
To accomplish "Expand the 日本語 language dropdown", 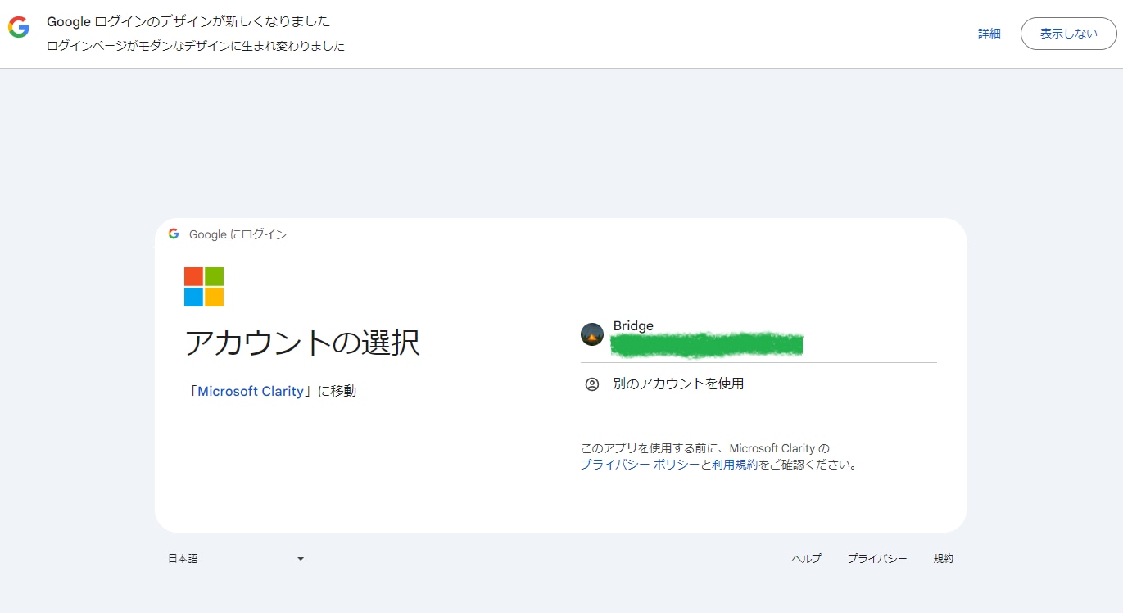I will [236, 559].
